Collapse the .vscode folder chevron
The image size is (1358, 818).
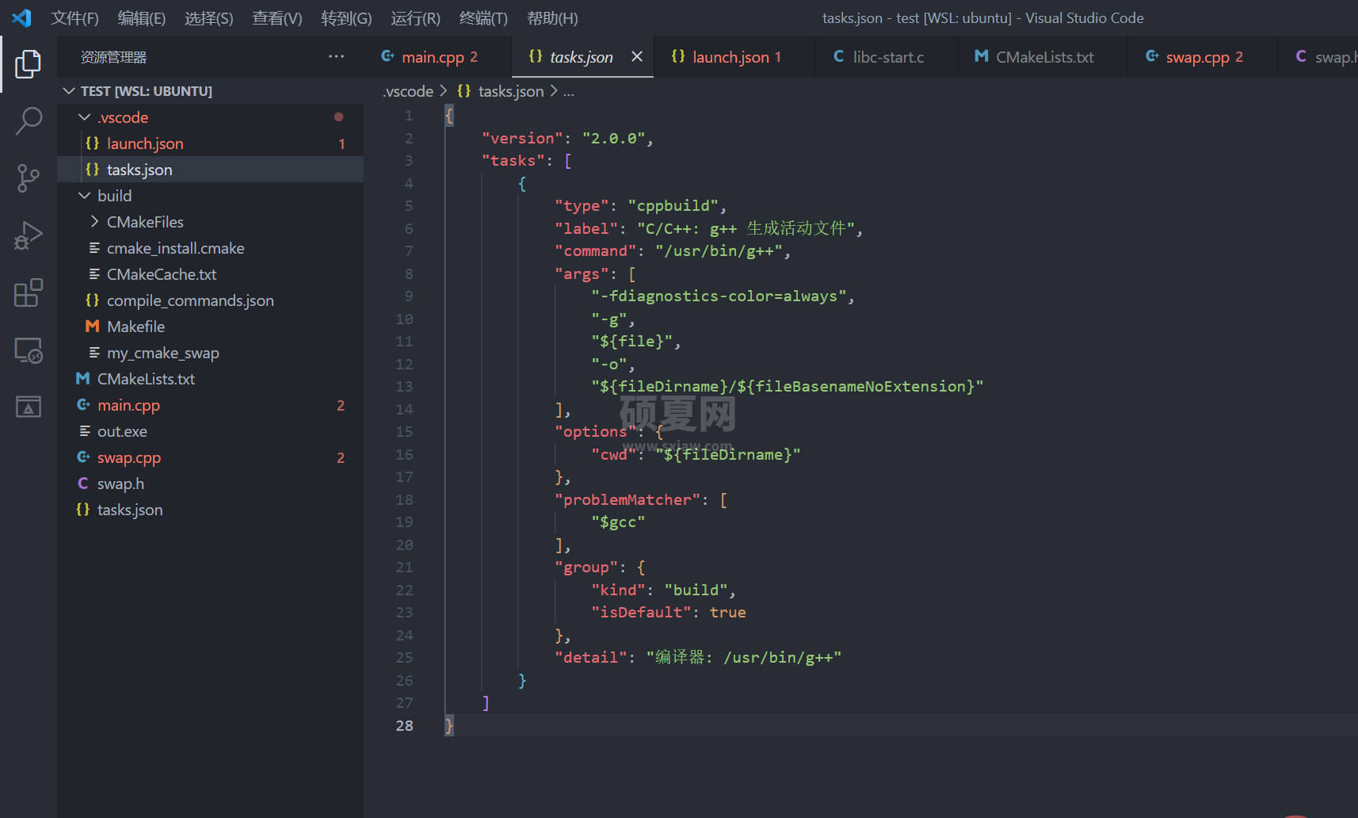(x=85, y=117)
